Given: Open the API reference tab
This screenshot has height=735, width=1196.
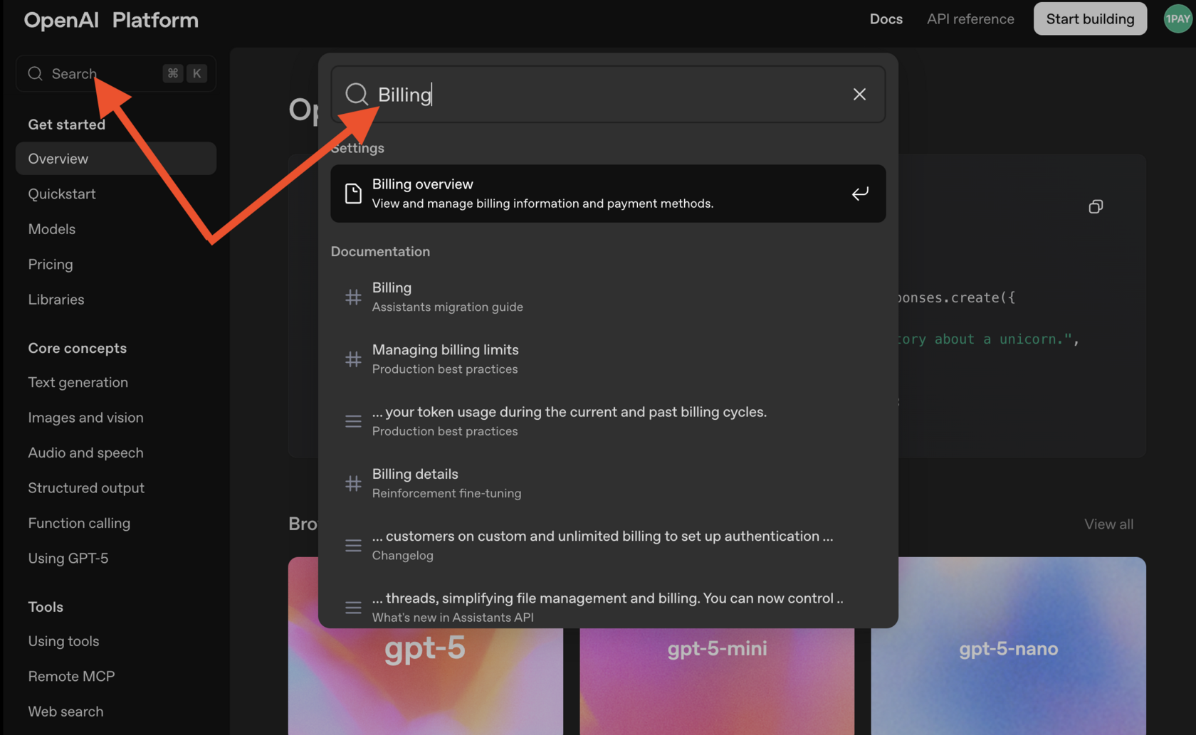Looking at the screenshot, I should tap(970, 19).
